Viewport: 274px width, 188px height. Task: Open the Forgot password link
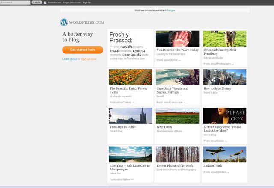point(71,3)
